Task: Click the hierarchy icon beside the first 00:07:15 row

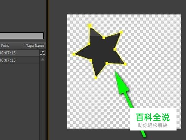Action: pyautogui.click(x=43, y=53)
